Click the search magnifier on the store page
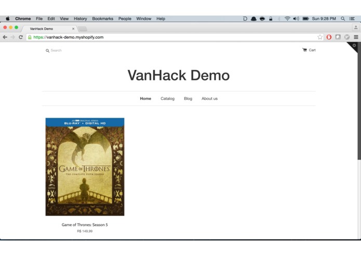Screen dimensions: 361x256 click(47, 51)
